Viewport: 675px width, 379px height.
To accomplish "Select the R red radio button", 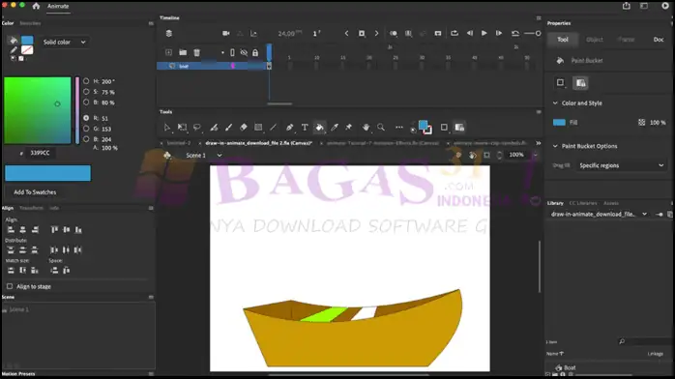I will (86, 118).
